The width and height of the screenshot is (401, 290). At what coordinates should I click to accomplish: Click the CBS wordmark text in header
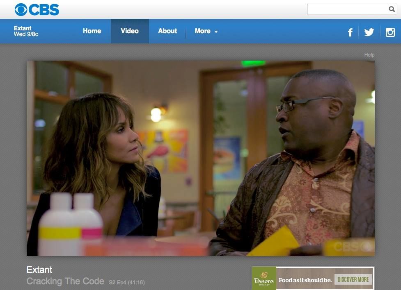(x=44, y=10)
